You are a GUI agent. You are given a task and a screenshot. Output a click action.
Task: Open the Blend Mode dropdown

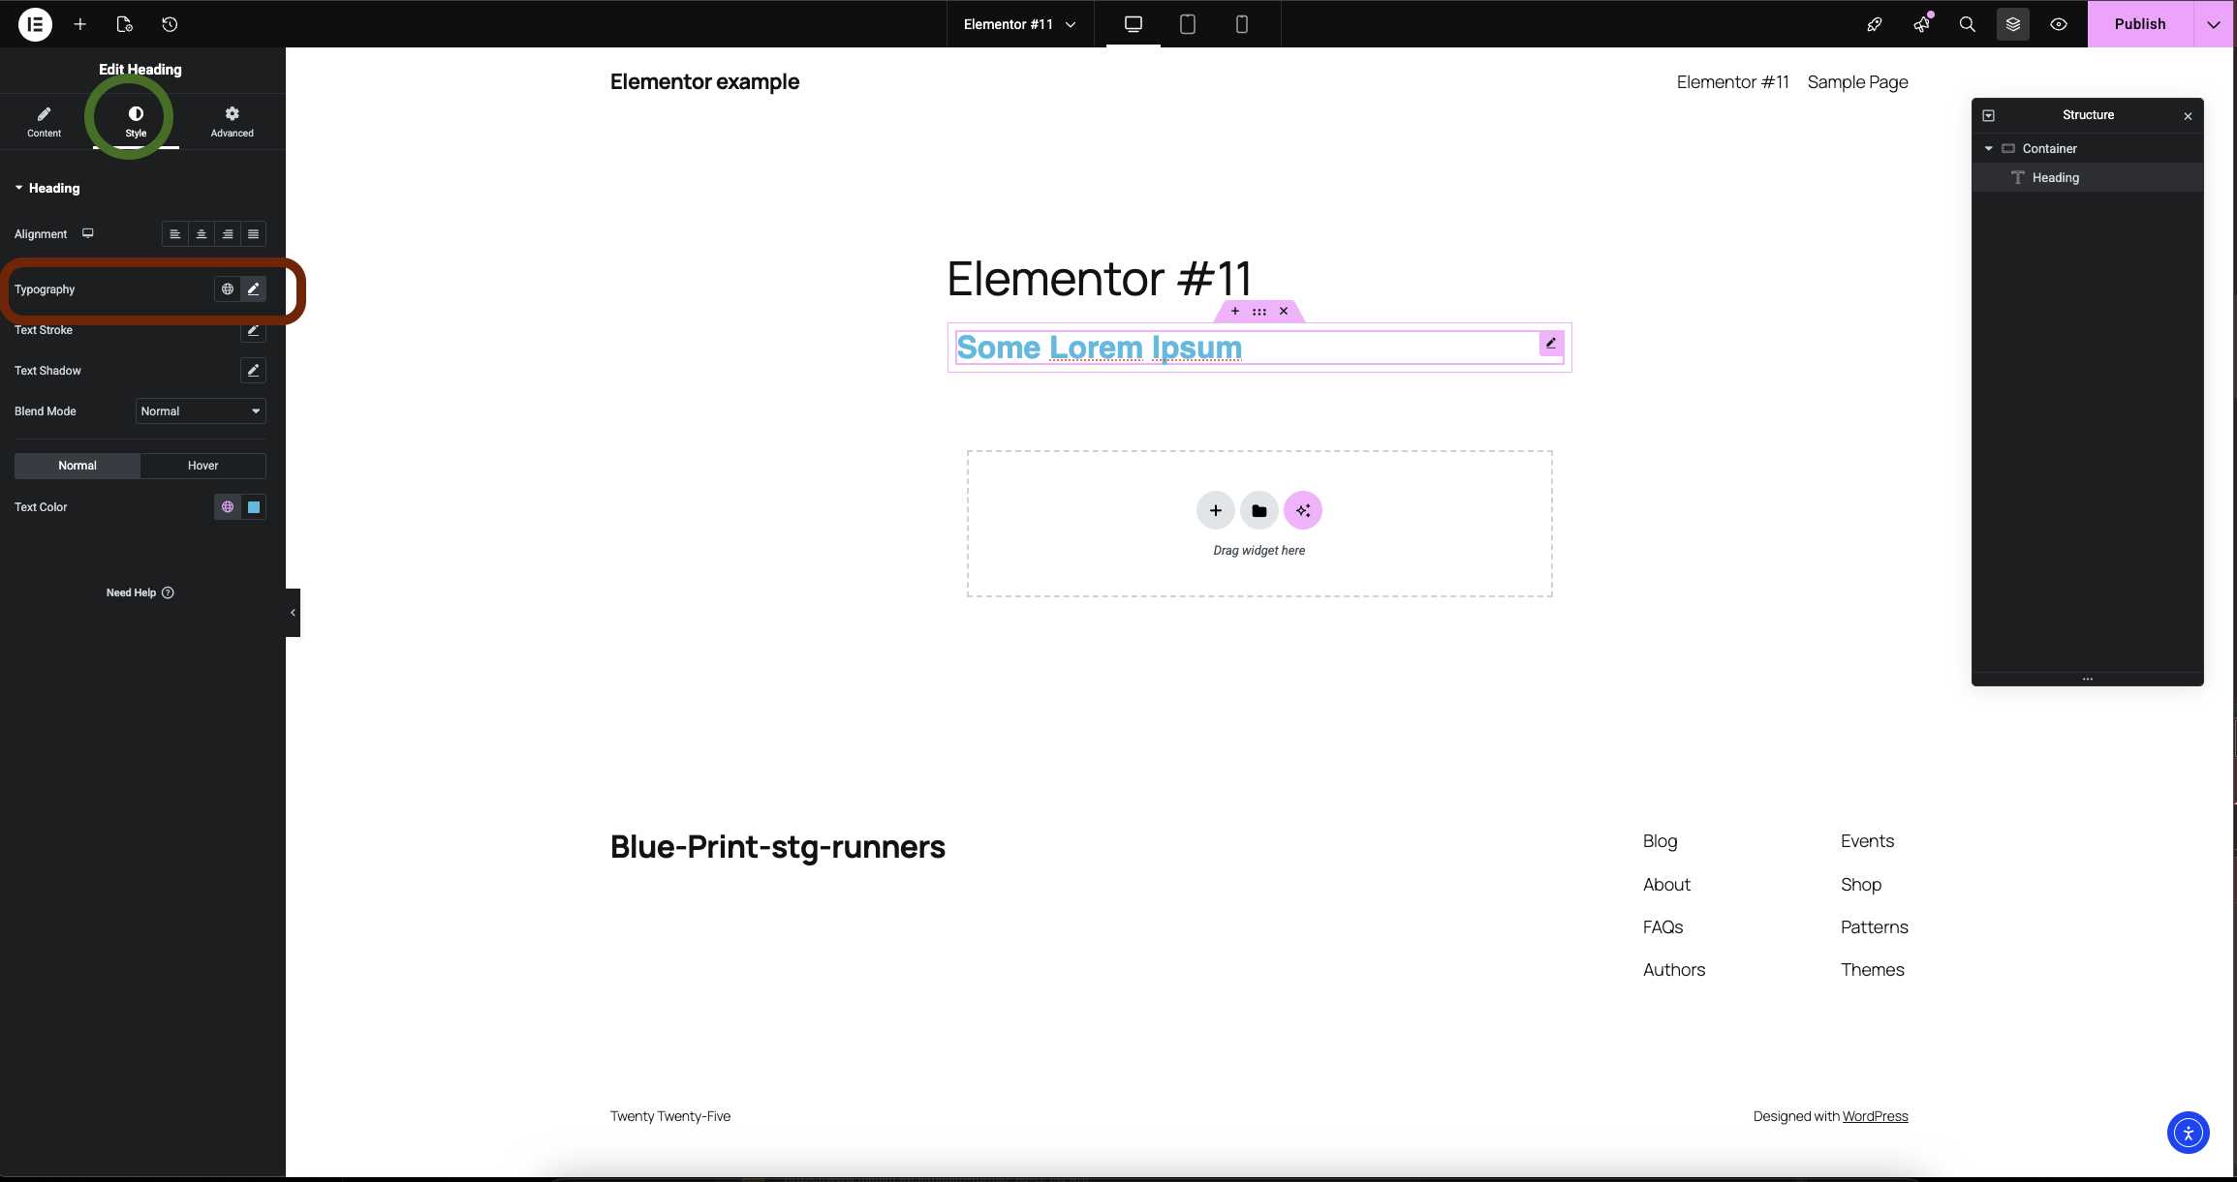(201, 411)
